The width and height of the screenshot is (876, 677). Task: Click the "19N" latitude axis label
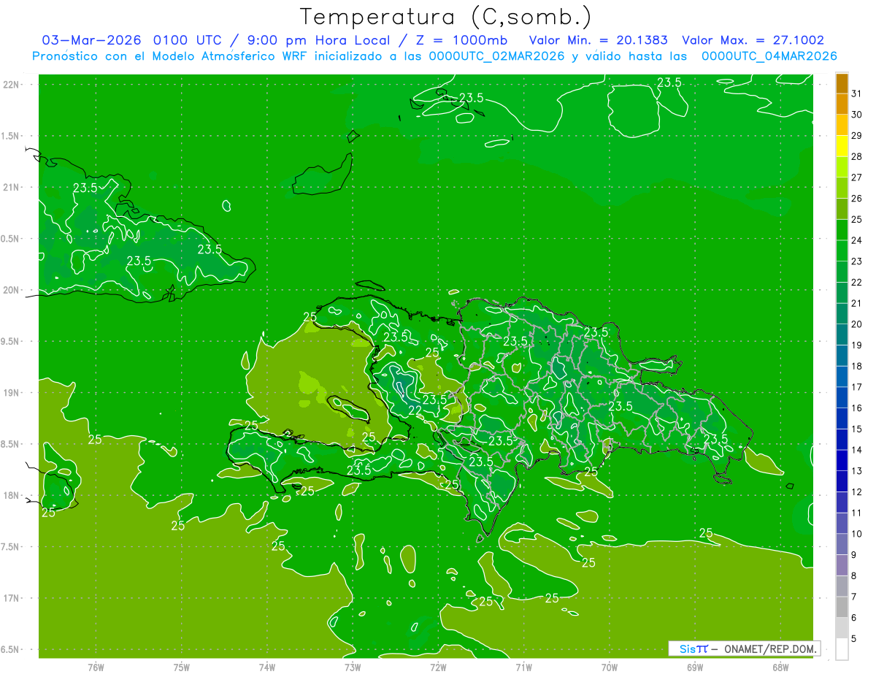pos(11,393)
